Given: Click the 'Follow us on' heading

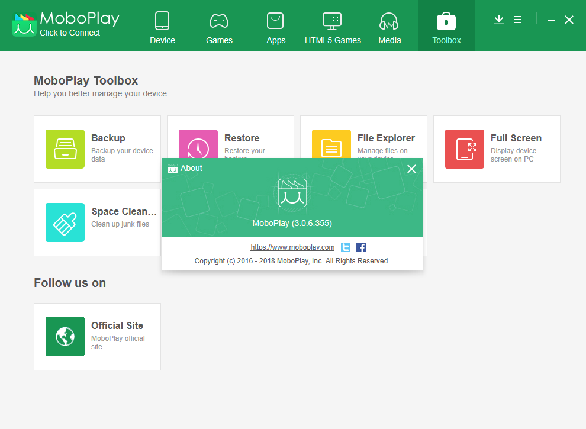Looking at the screenshot, I should point(70,283).
